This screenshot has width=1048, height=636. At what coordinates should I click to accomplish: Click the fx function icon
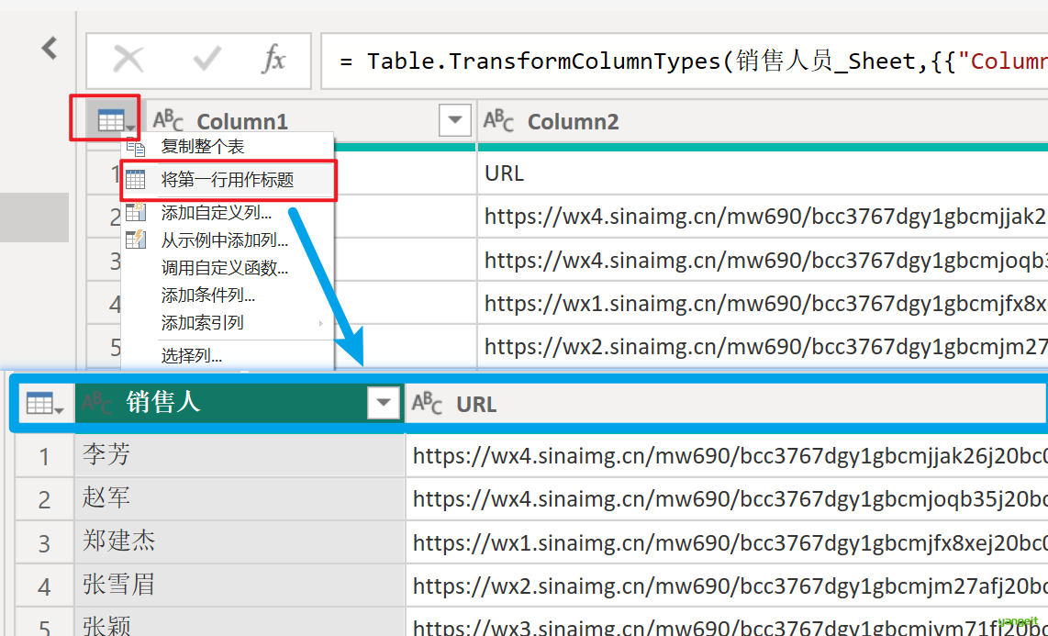tap(273, 61)
